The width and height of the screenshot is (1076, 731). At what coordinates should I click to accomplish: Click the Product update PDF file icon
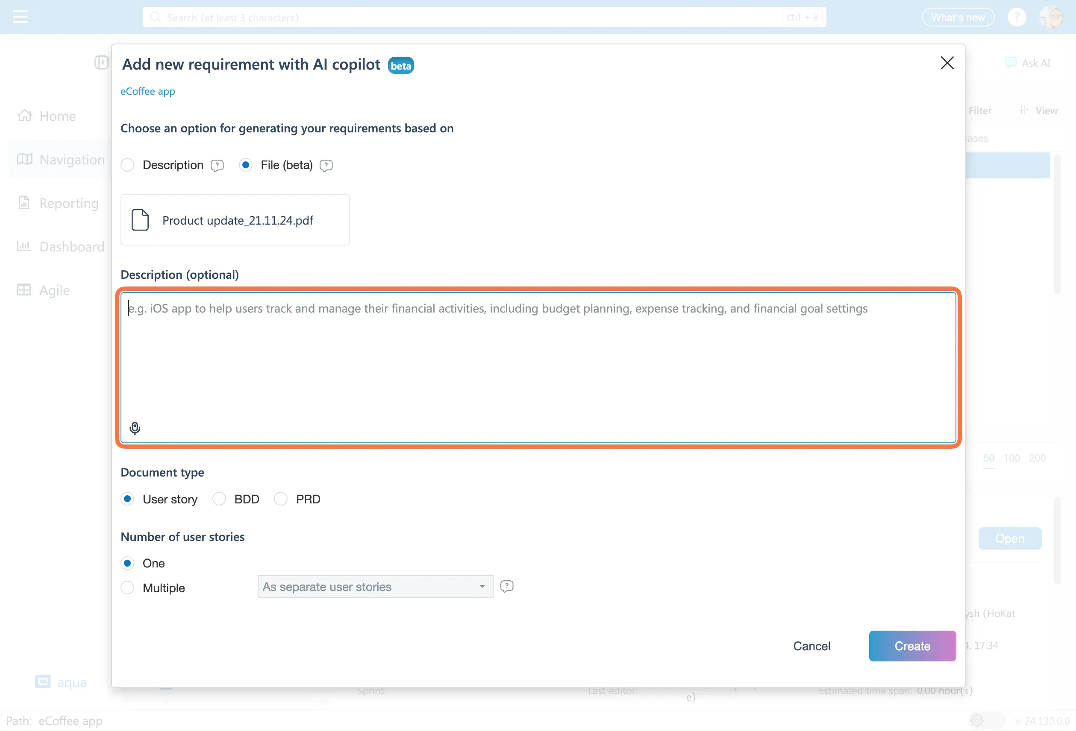click(x=140, y=220)
